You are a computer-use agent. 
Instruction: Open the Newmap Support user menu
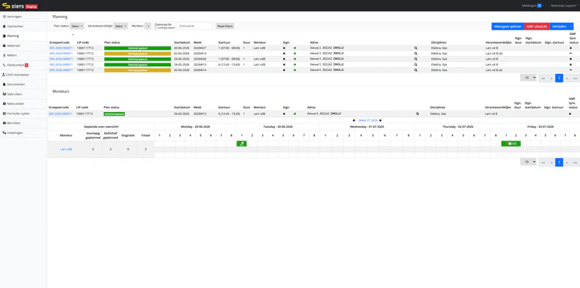(564, 5)
